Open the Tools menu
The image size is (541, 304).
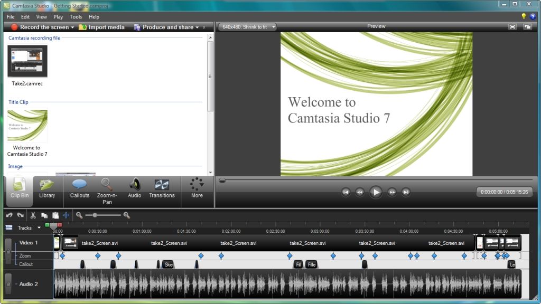76,16
